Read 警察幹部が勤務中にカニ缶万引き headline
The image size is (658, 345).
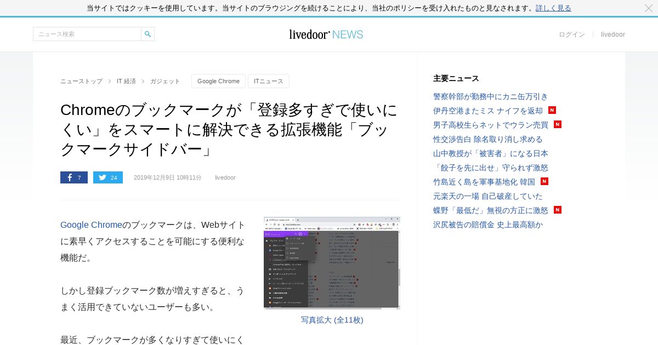[x=491, y=96]
